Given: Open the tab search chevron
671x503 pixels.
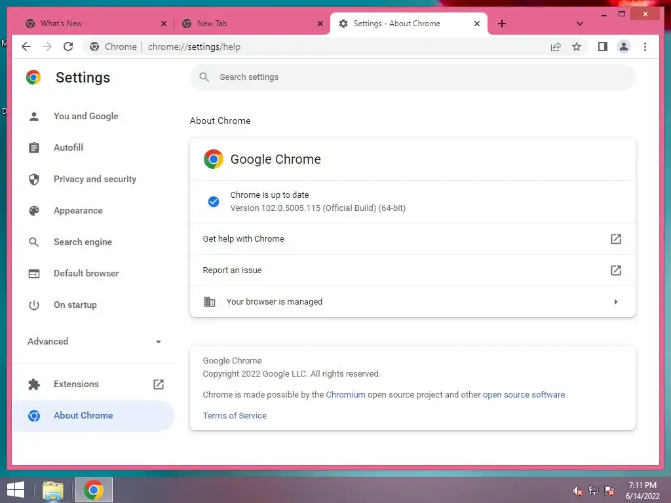Looking at the screenshot, I should pos(579,24).
